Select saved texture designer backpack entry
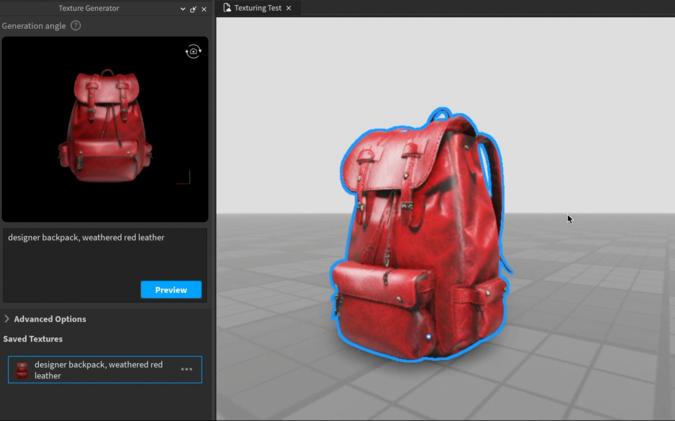The height and width of the screenshot is (421, 675). 105,370
